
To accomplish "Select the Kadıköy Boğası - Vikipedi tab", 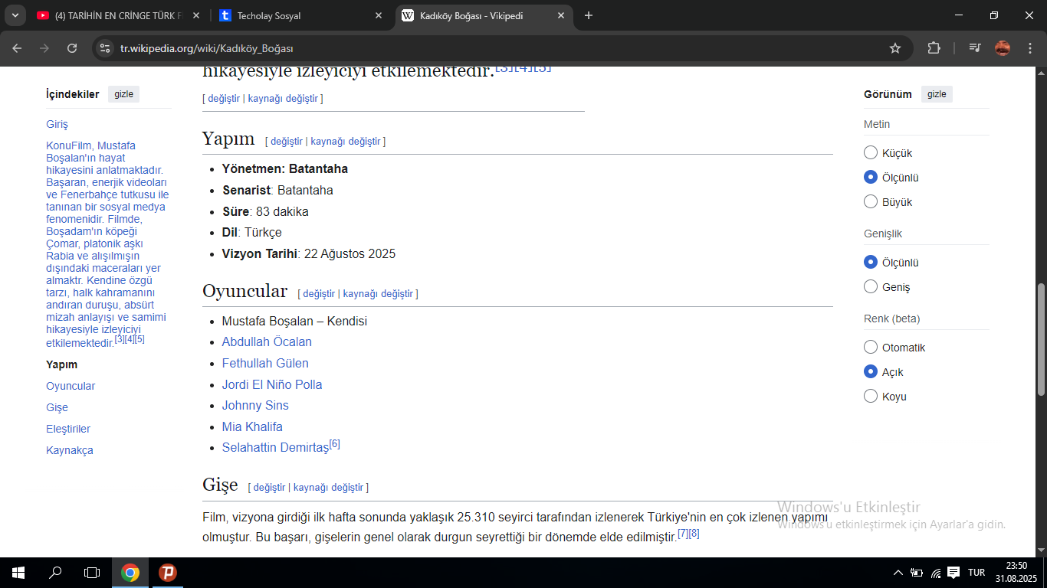I will pos(484,15).
